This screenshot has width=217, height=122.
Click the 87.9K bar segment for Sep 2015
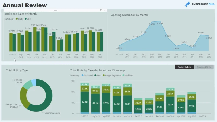pyautogui.click(x=106, y=103)
